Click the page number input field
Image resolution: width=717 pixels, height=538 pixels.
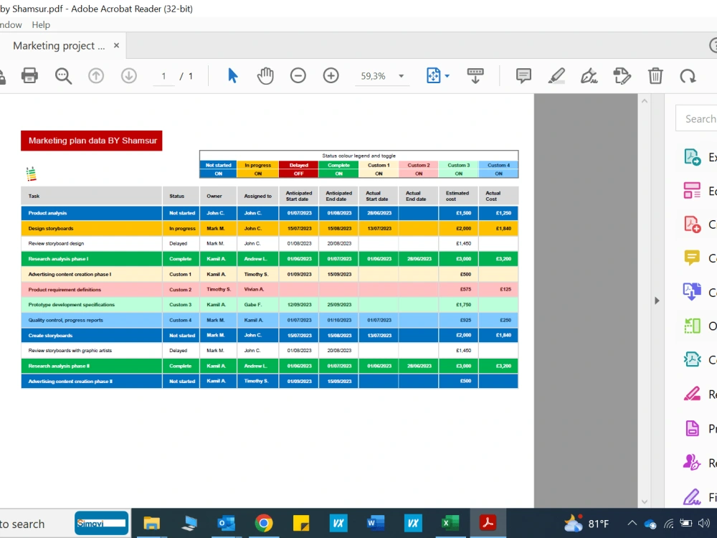tap(163, 75)
